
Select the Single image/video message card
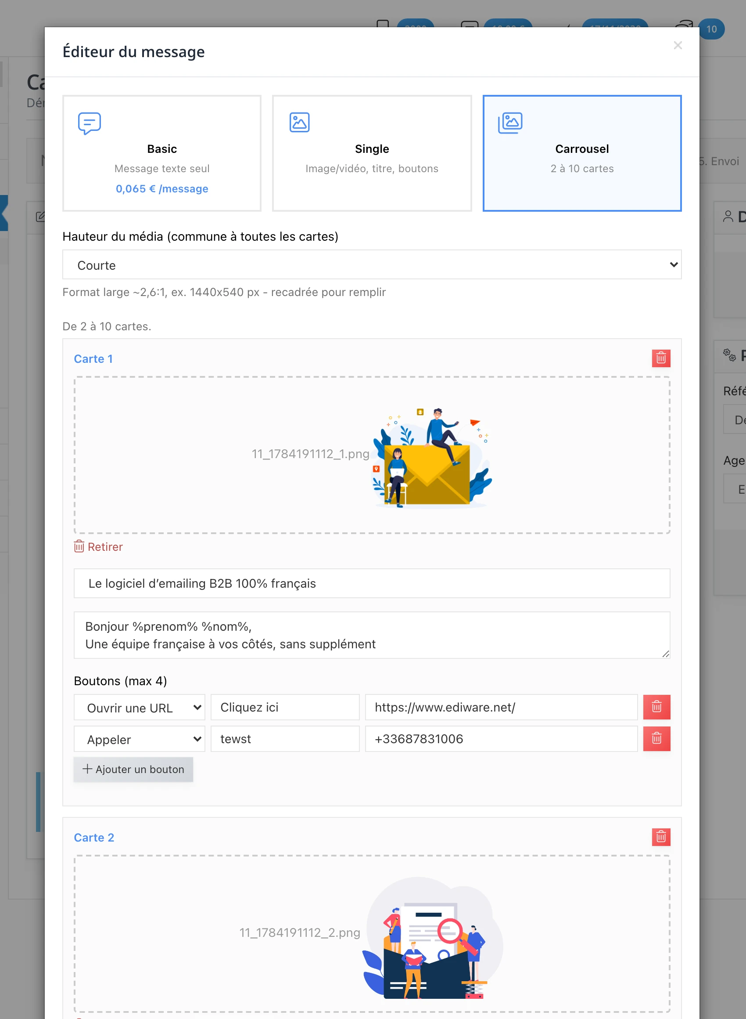pyautogui.click(x=372, y=153)
